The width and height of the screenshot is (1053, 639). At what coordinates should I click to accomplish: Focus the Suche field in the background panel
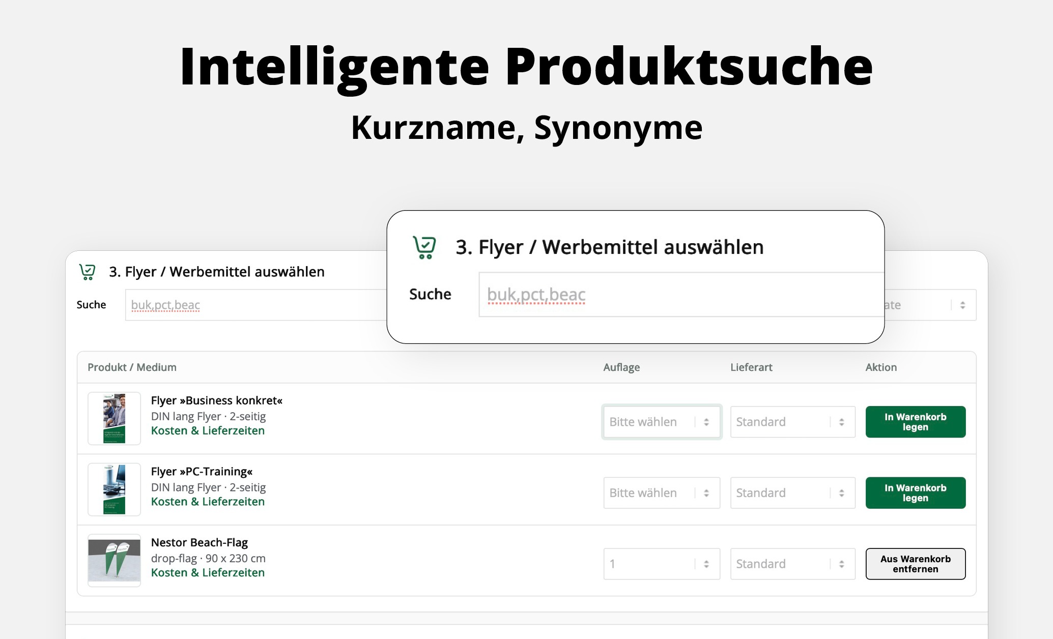point(256,305)
